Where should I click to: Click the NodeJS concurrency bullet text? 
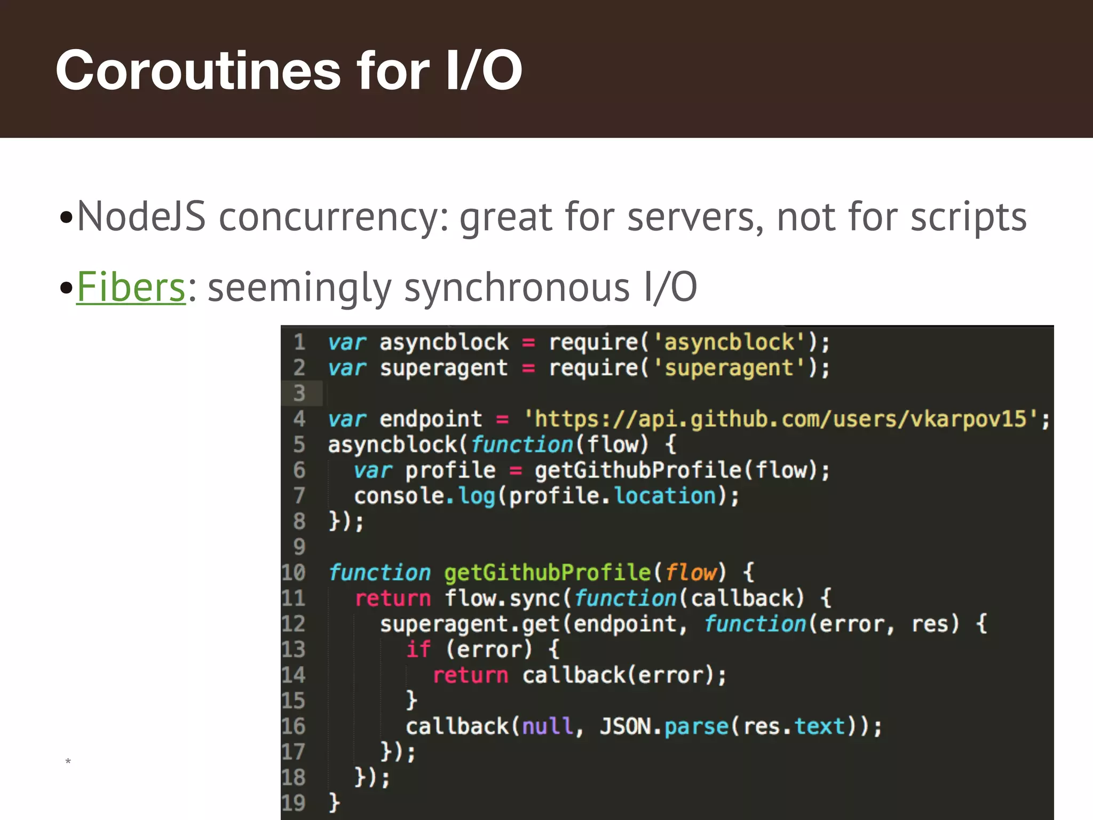(x=551, y=217)
